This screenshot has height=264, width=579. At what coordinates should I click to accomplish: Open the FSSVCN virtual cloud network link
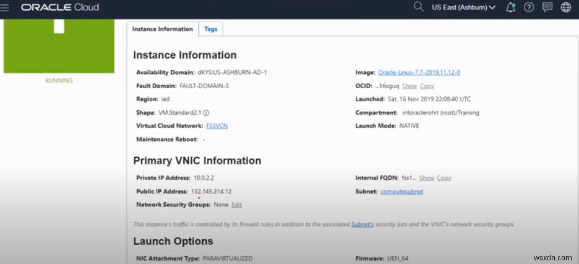tap(217, 126)
